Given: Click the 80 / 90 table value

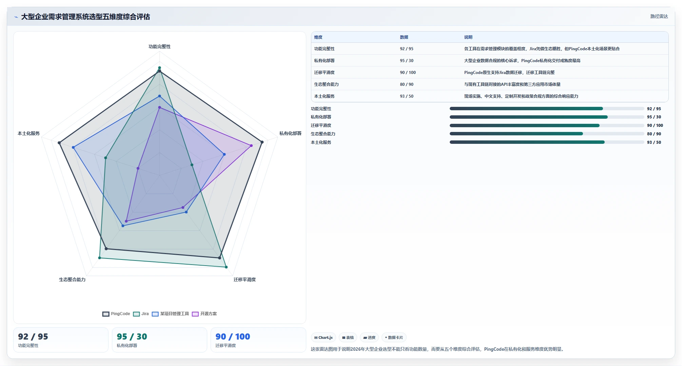Looking at the screenshot, I should click(407, 84).
